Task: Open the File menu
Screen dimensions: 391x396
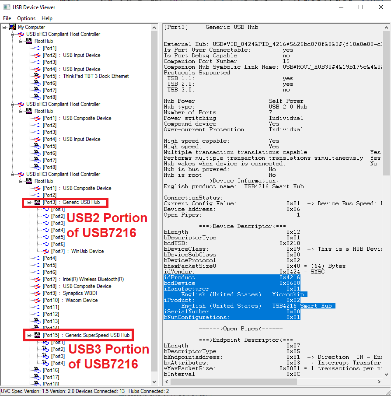Action: [x=7, y=18]
